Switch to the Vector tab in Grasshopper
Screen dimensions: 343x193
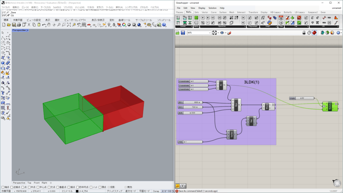pyautogui.click(x=205, y=12)
